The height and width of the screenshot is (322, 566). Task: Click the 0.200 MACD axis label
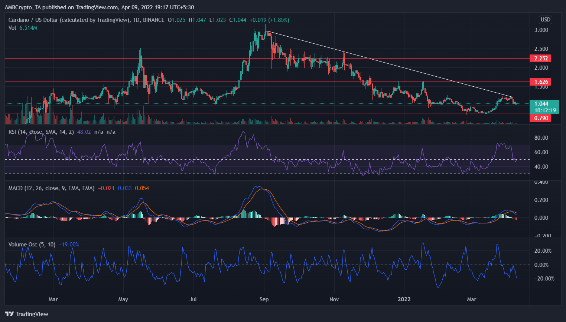(x=541, y=200)
